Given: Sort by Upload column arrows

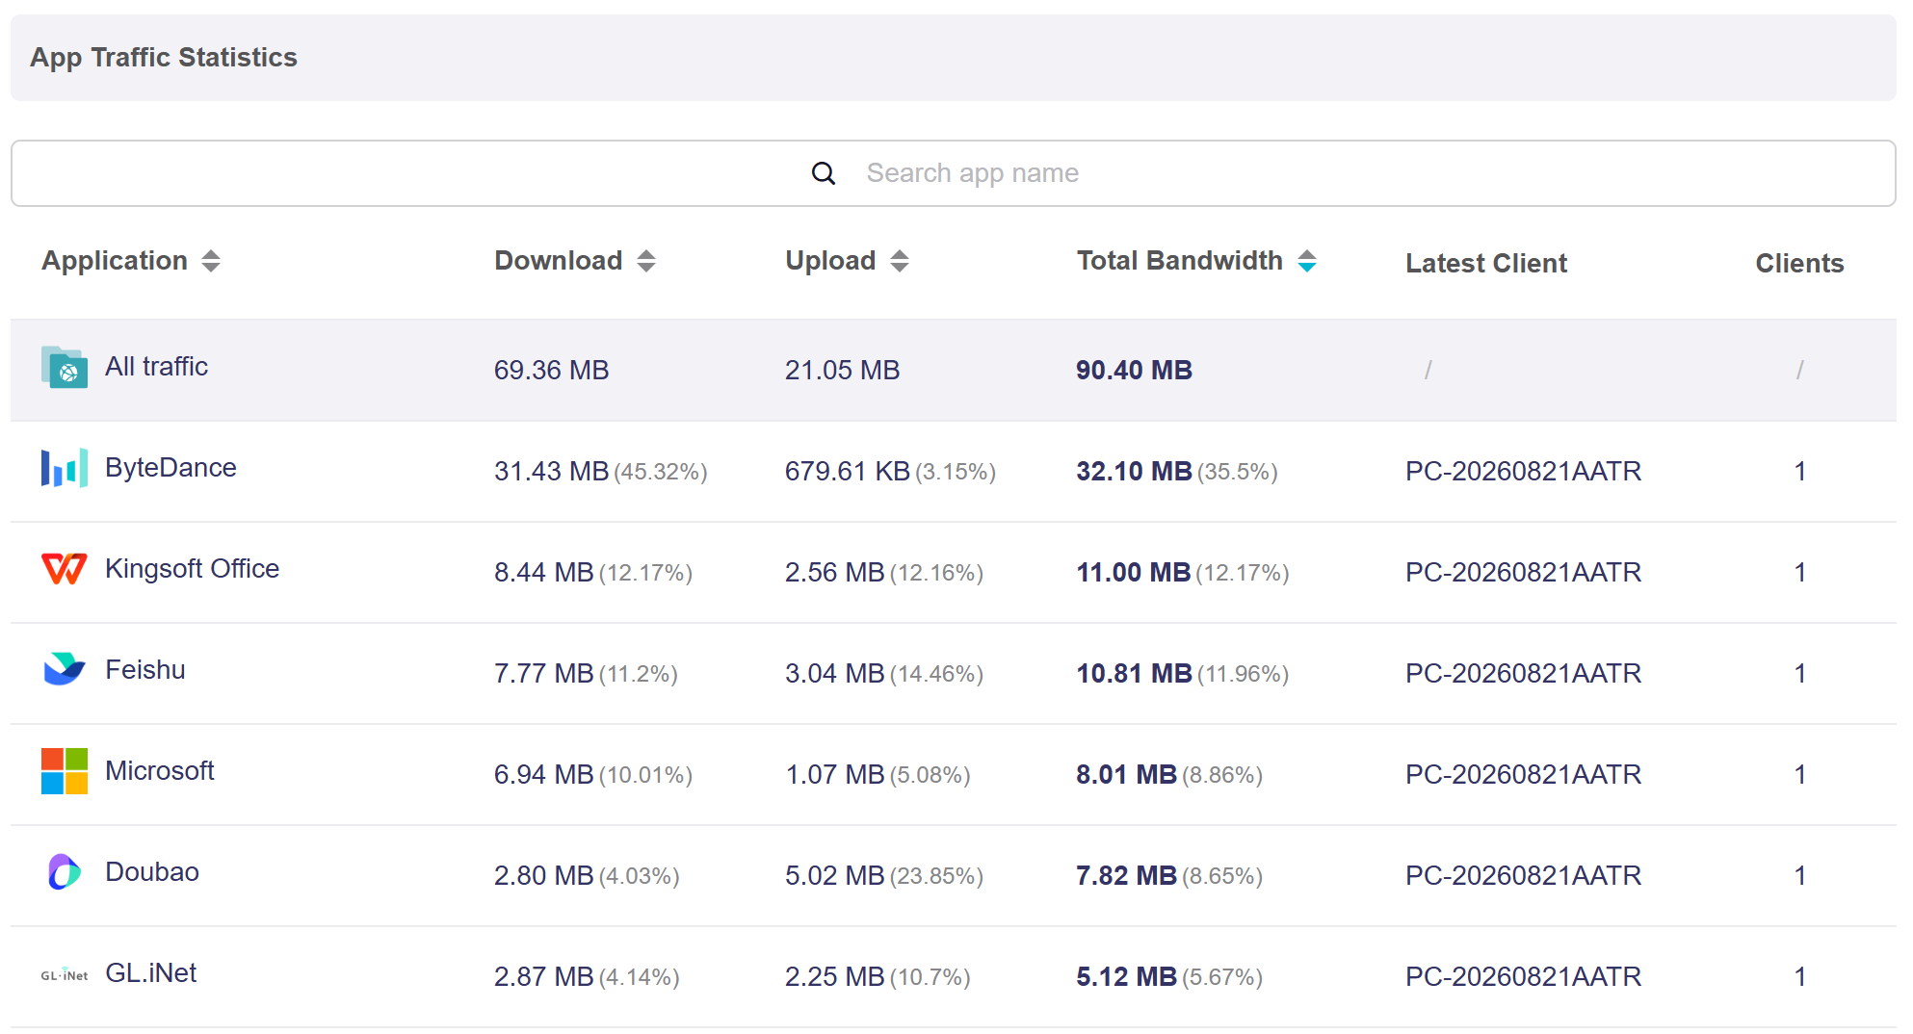Looking at the screenshot, I should point(900,261).
